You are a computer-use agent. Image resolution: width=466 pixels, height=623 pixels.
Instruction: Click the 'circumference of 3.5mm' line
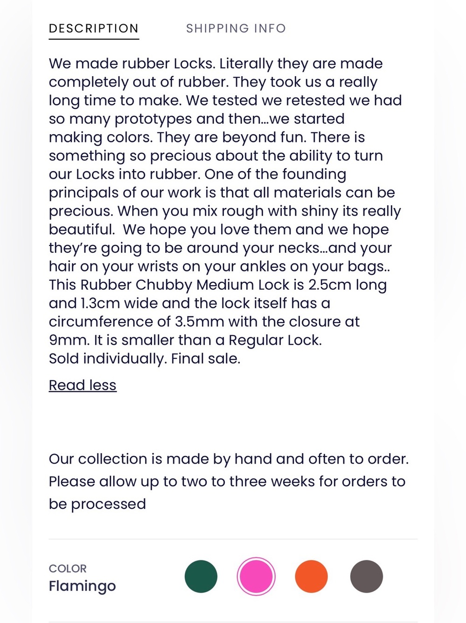(x=204, y=322)
